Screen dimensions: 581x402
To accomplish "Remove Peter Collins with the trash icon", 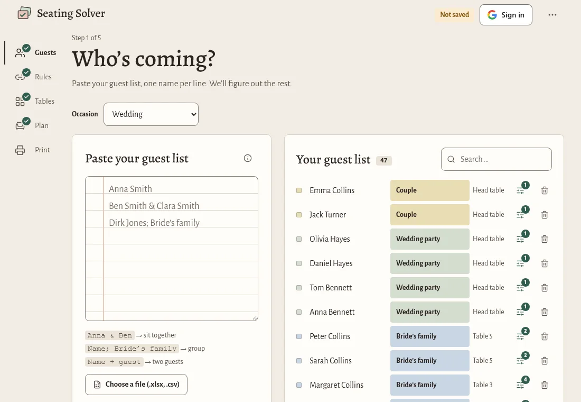I will point(545,336).
